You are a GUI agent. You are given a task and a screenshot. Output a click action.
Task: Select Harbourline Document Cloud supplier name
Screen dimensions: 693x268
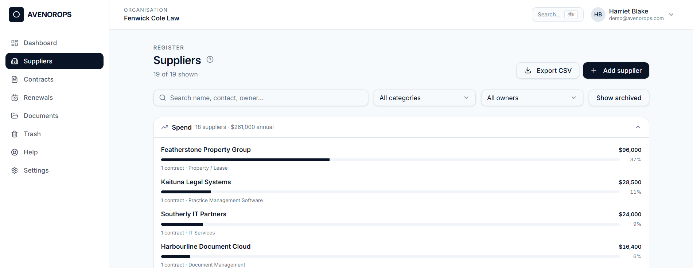pyautogui.click(x=206, y=247)
